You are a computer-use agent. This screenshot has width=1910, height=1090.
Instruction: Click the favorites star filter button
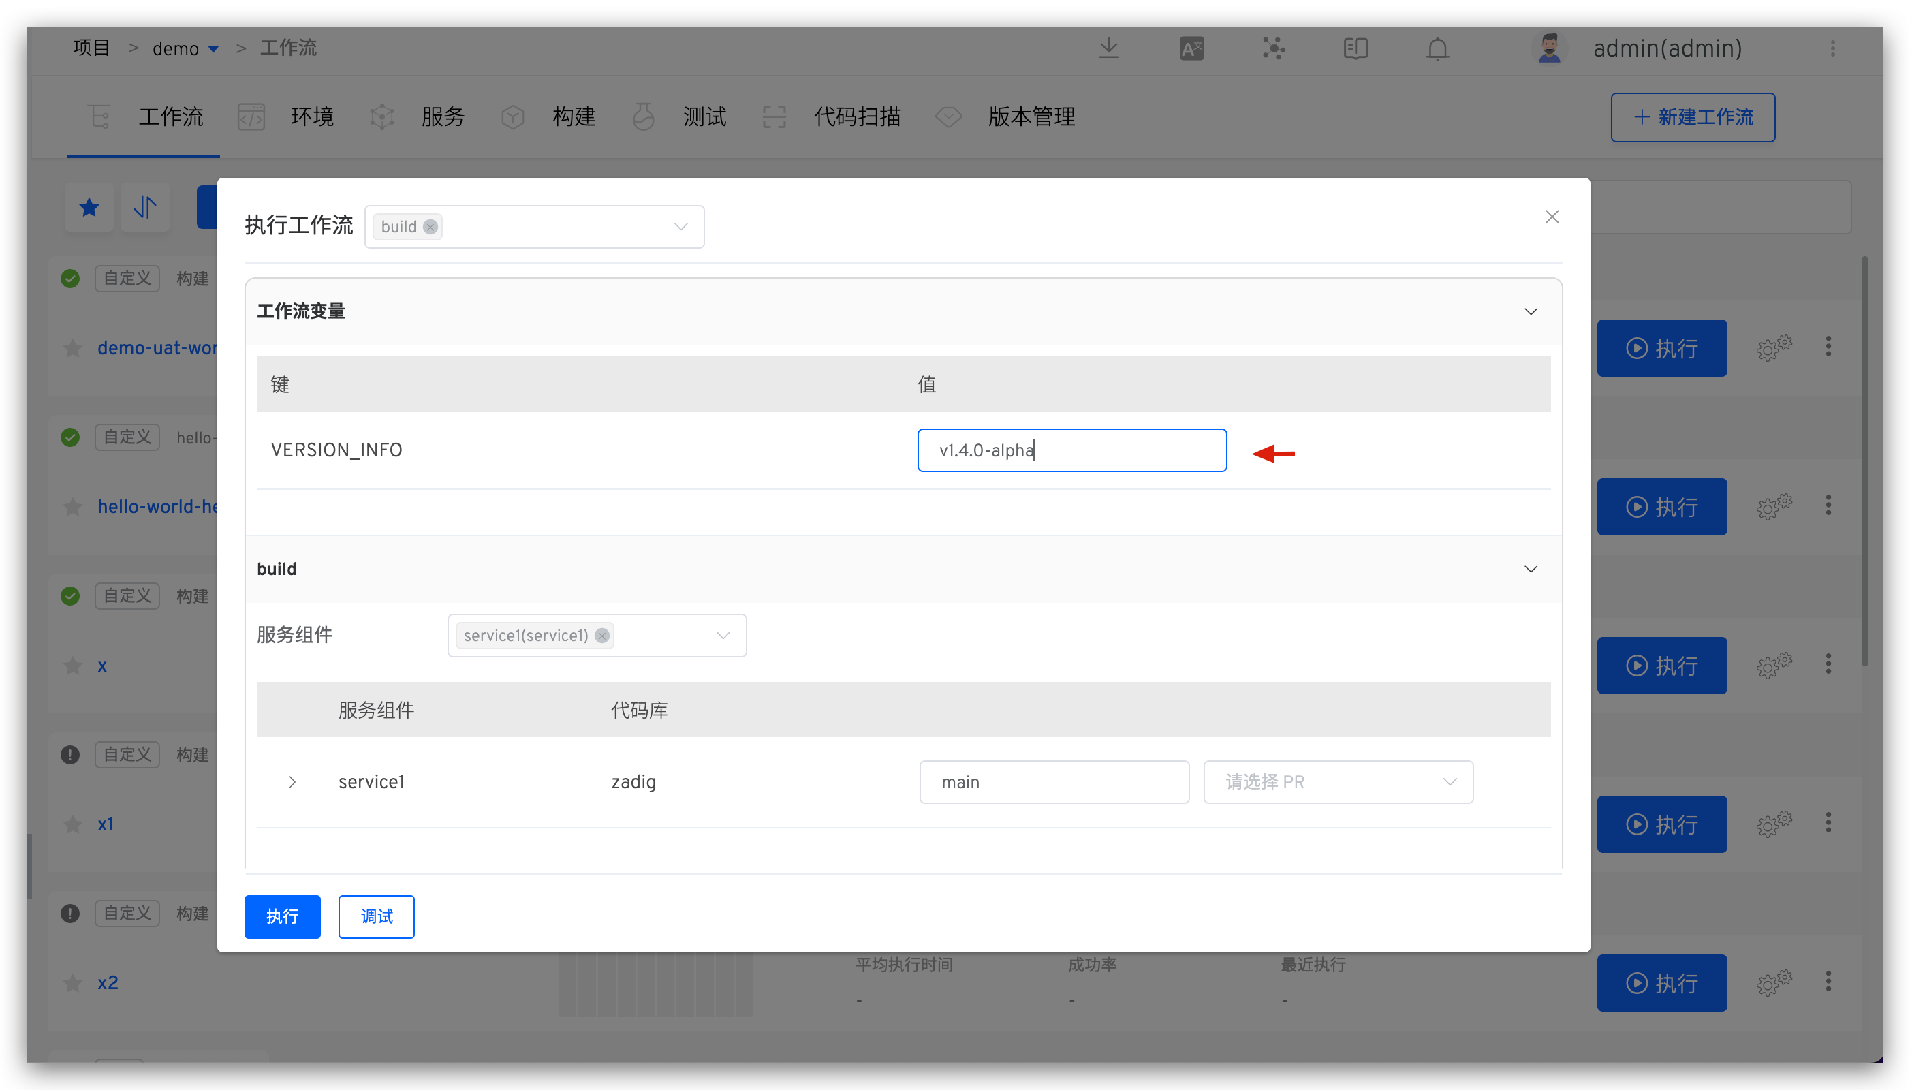tap(89, 206)
